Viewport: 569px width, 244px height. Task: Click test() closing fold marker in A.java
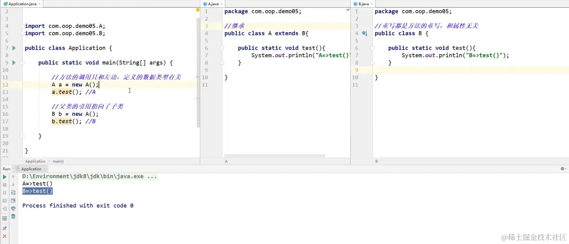click(222, 63)
